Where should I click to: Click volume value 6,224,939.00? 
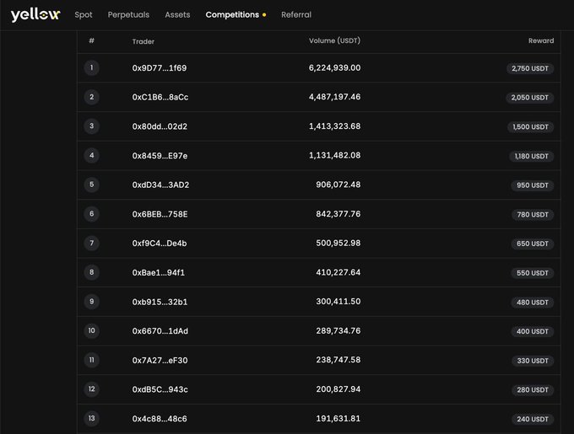[334, 68]
